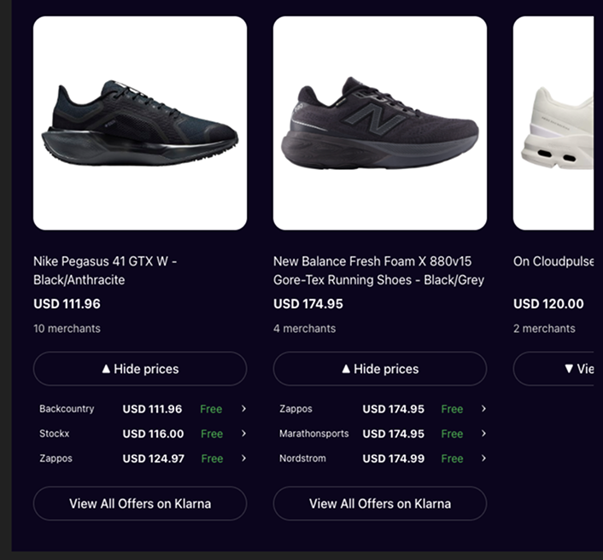
Task: Click chevron arrow on Marathonsports row
Action: pyautogui.click(x=483, y=434)
